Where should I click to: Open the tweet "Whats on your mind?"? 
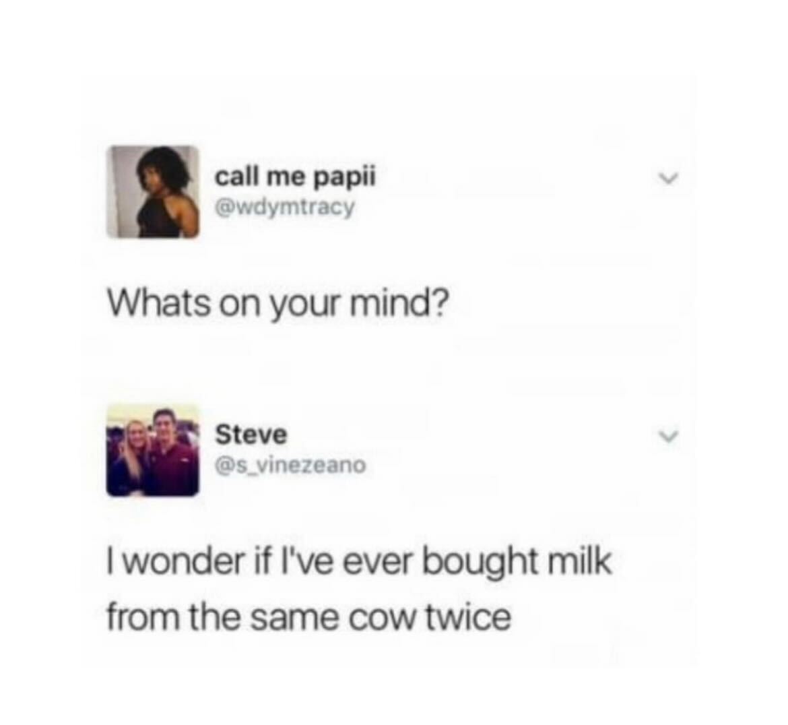(x=276, y=305)
